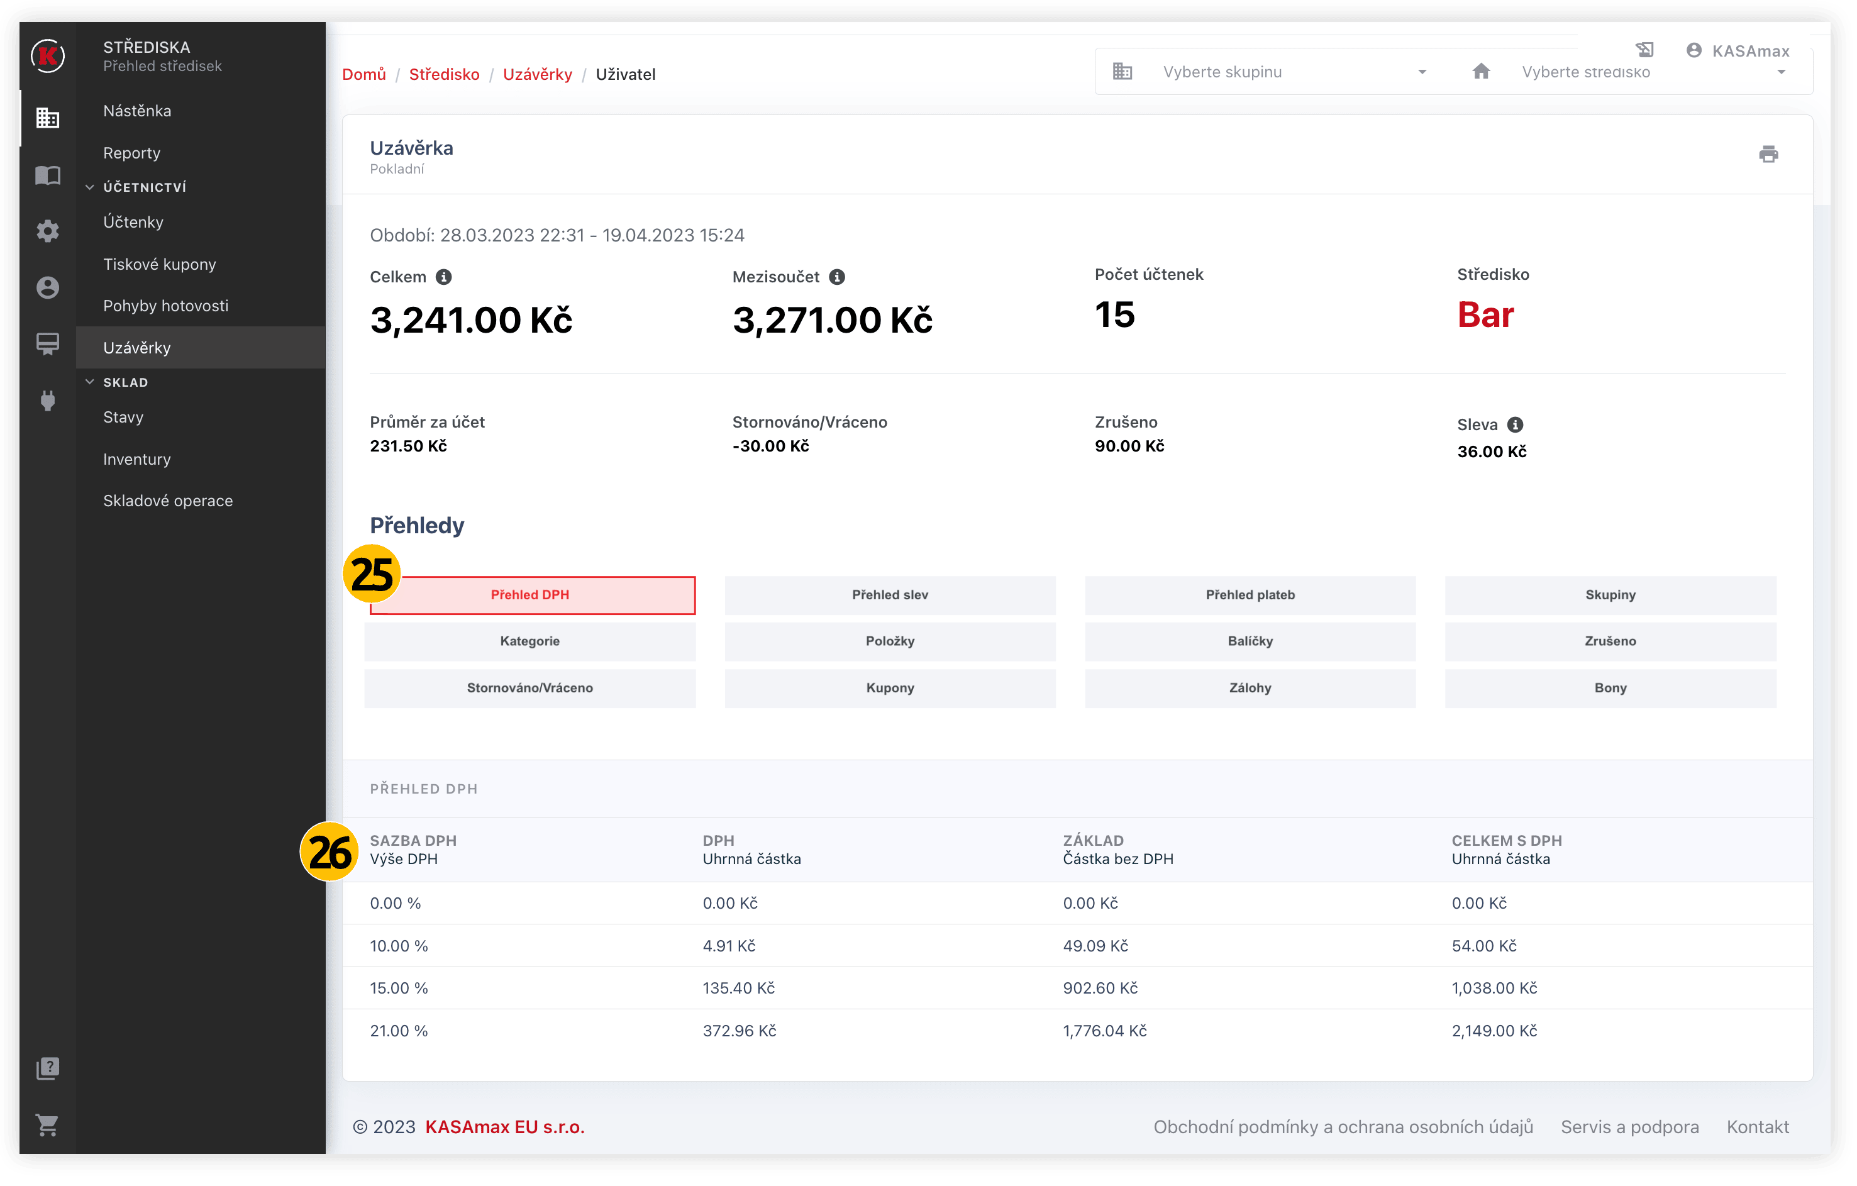
Task: Go to Uzávěrky breadcrumb link
Action: 537,75
